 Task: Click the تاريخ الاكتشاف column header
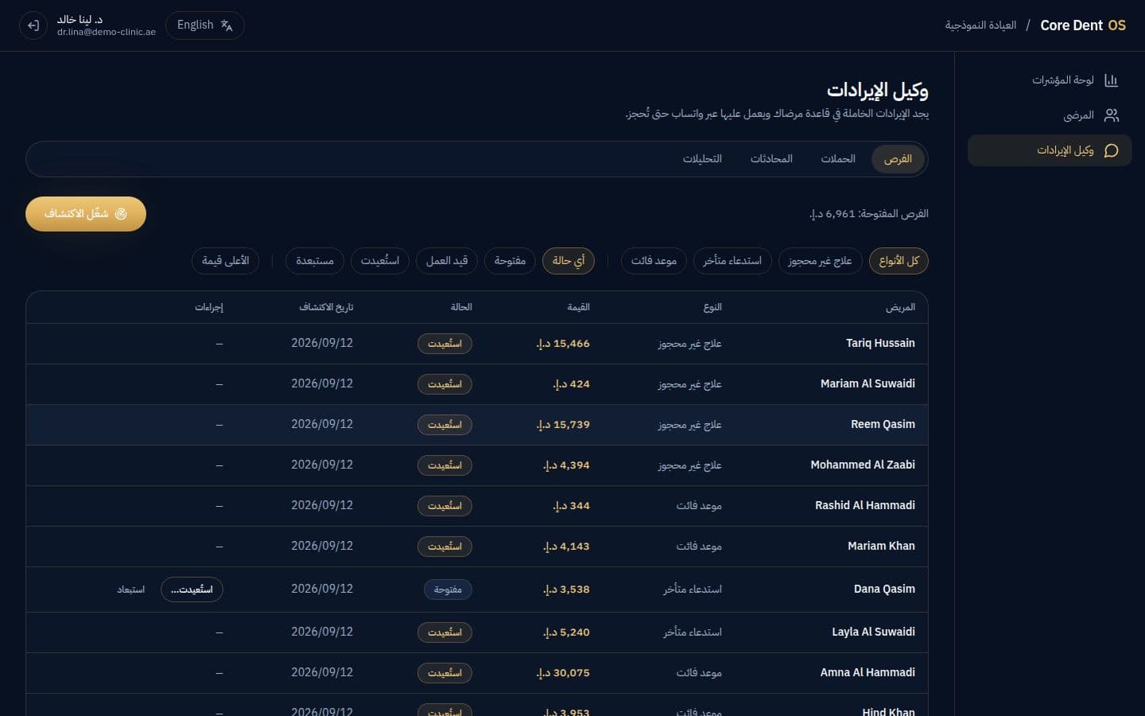(x=326, y=307)
